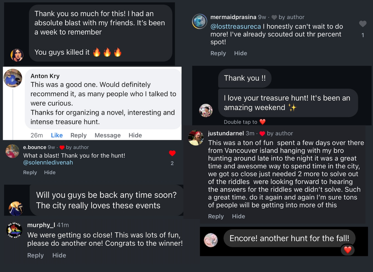Like mermaidprasina's comment with the heart icon
This screenshot has height=272, width=373.
tap(363, 24)
